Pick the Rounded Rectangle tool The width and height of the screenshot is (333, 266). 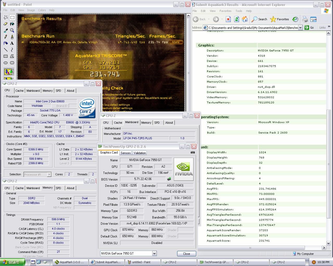[12, 63]
